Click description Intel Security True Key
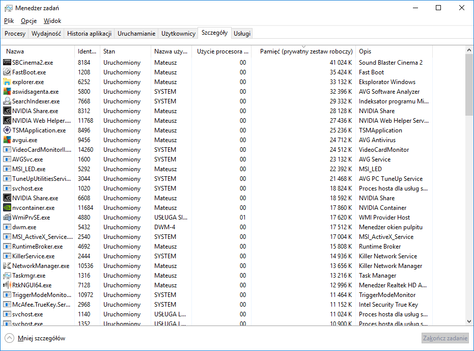 pyautogui.click(x=388, y=305)
